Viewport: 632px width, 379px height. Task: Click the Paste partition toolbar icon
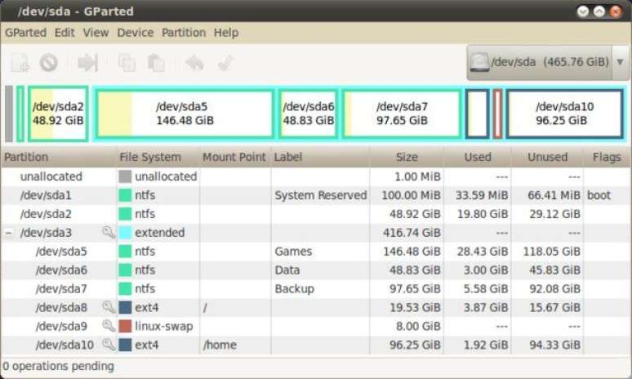click(x=156, y=63)
